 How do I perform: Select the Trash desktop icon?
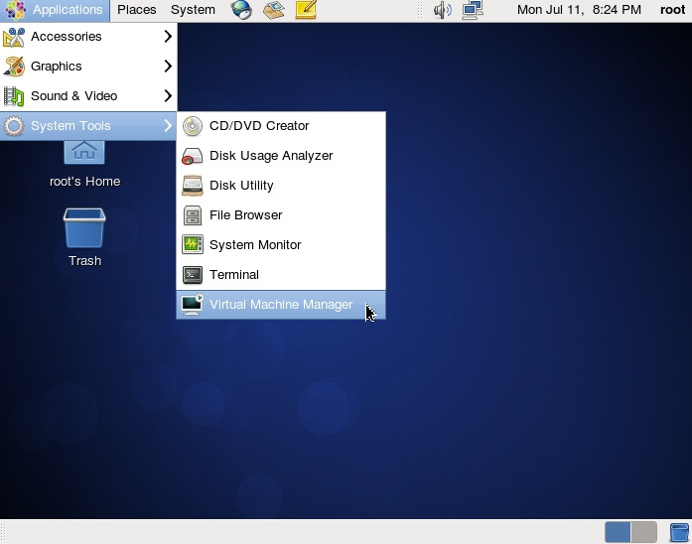pos(84,228)
